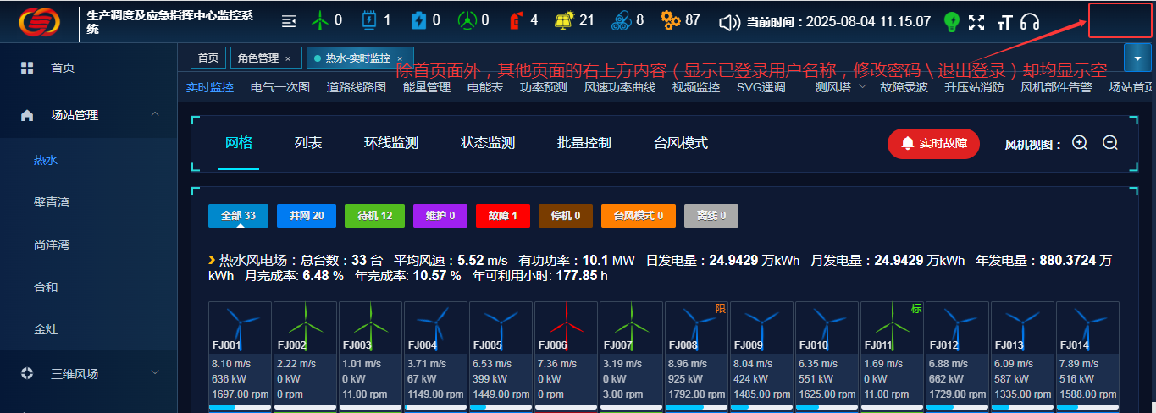Click the green wind turbine status icon
The image size is (1156, 413).
(x=320, y=20)
